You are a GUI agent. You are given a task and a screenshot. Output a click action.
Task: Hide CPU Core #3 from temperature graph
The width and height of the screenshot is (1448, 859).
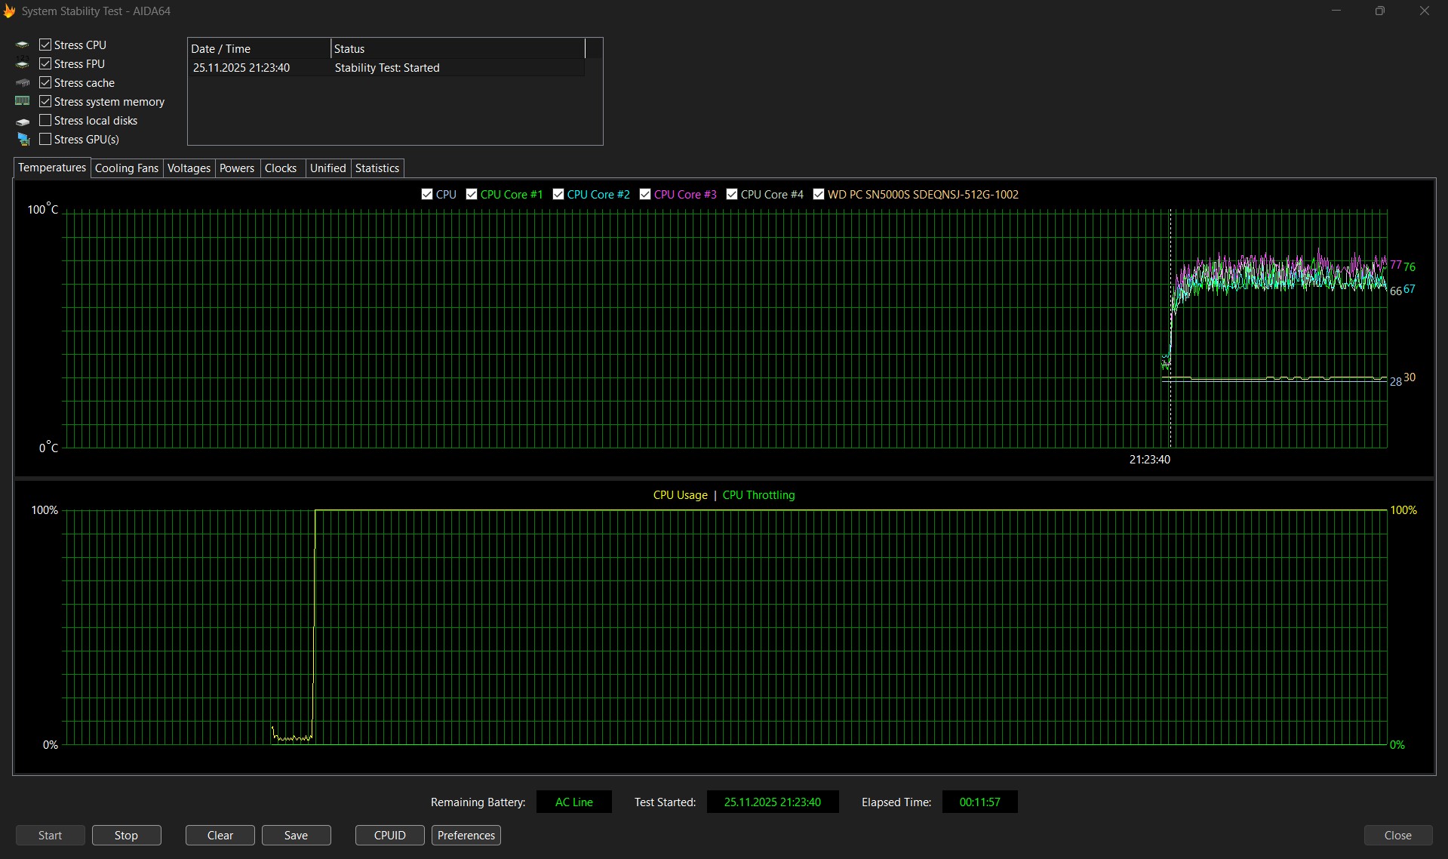tap(645, 195)
